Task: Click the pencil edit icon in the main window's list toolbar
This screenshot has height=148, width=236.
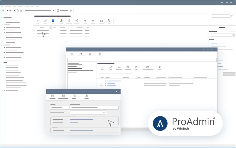Action: pyautogui.click(x=46, y=21)
